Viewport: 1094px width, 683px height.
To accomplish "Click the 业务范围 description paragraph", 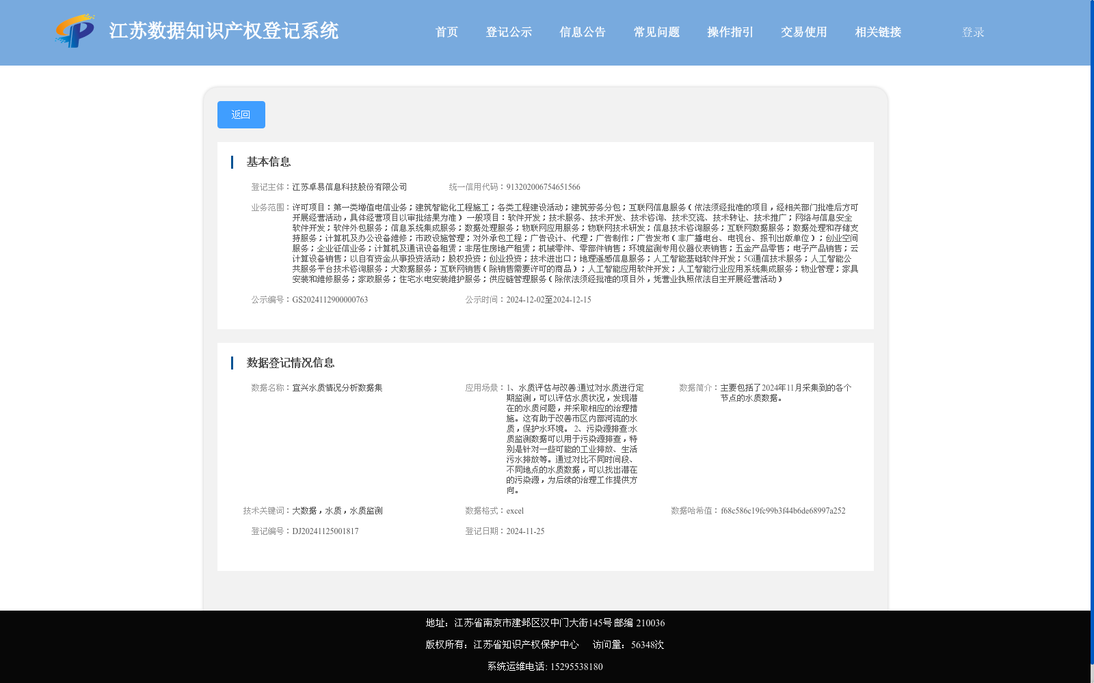I will click(575, 243).
